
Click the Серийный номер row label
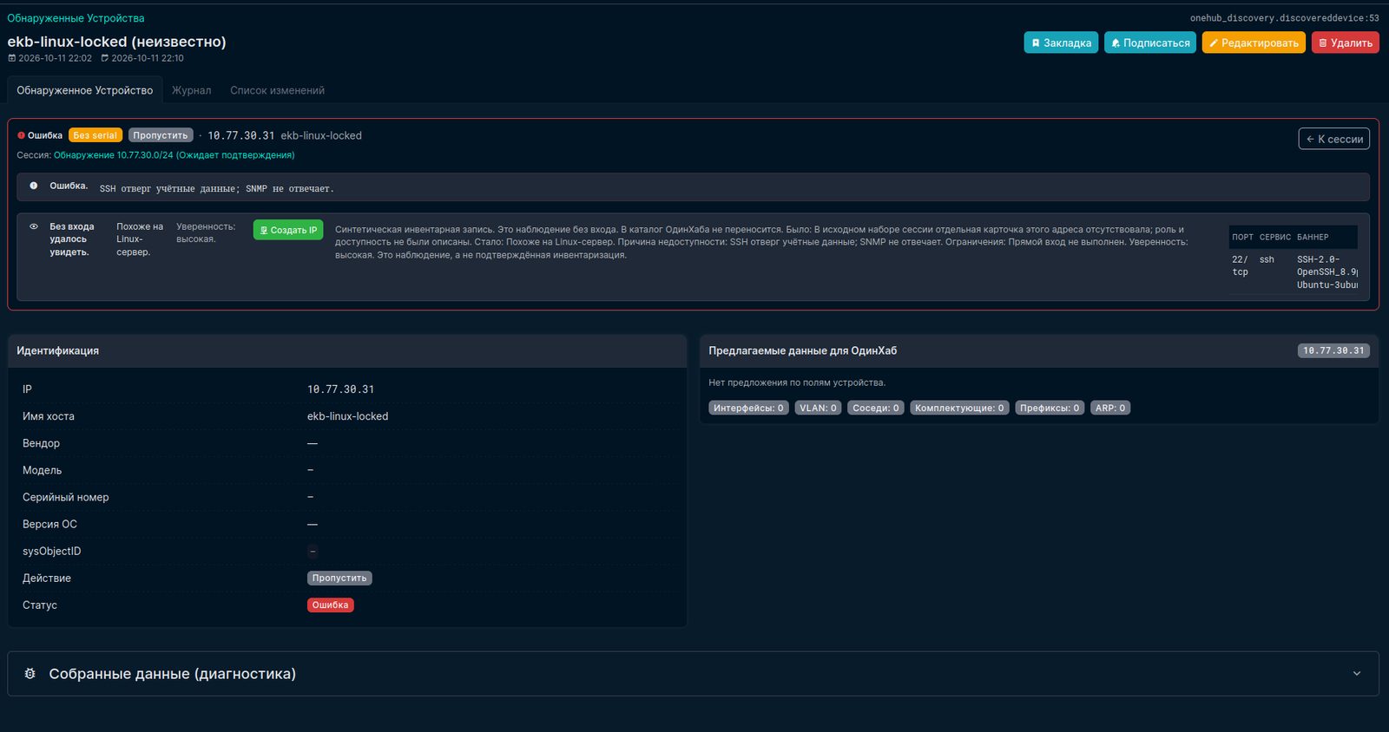click(65, 498)
